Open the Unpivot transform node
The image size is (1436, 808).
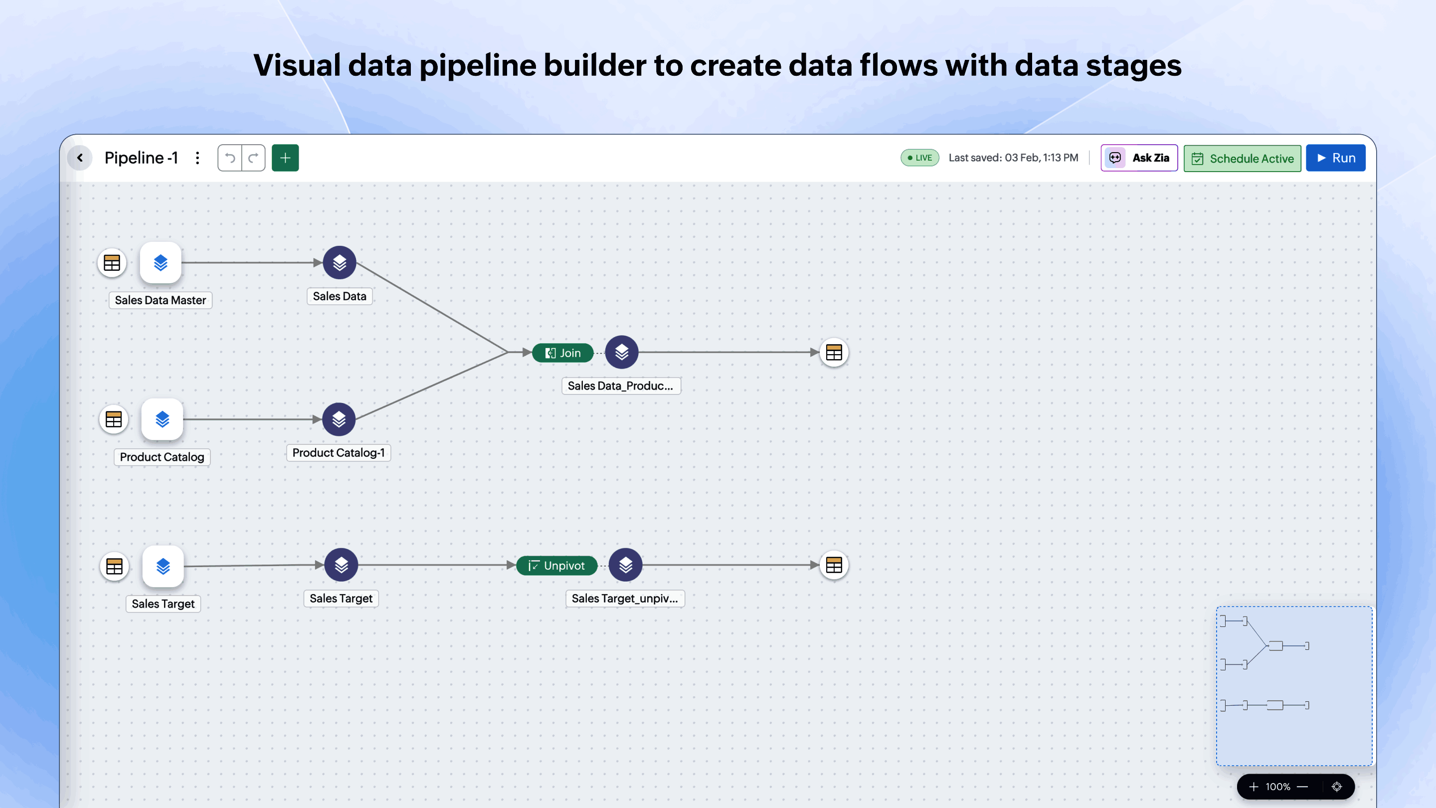tap(556, 566)
